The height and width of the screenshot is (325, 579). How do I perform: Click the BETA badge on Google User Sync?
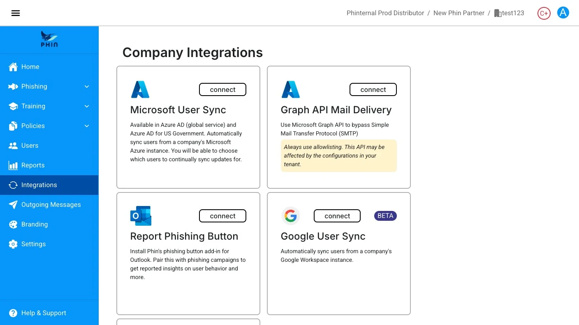(385, 216)
